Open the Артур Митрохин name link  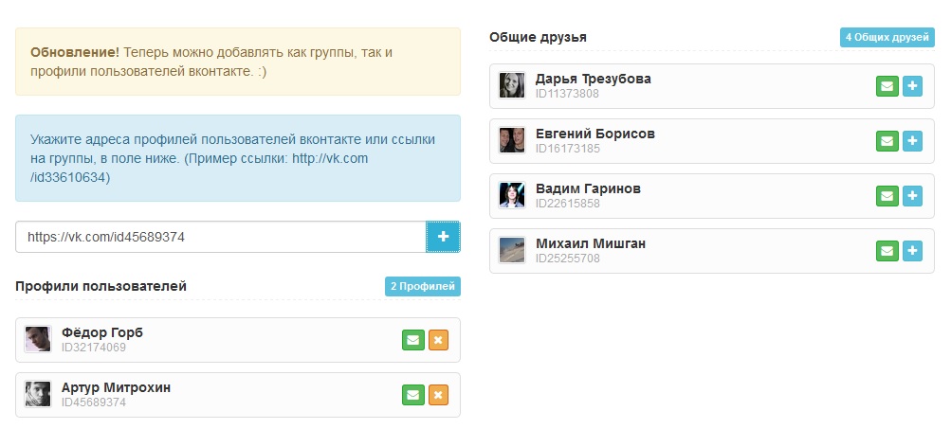pos(116,387)
